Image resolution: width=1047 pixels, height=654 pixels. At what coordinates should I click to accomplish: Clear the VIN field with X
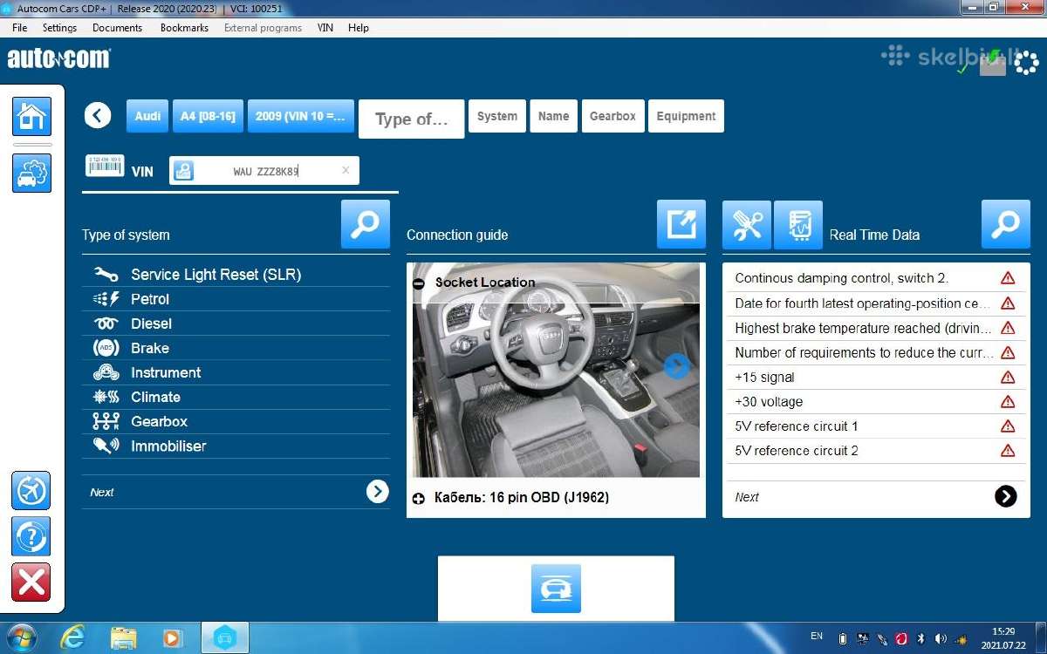(346, 171)
